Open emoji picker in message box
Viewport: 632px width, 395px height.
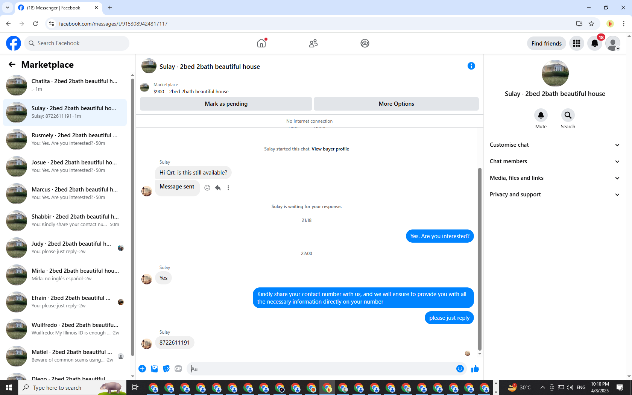click(460, 369)
